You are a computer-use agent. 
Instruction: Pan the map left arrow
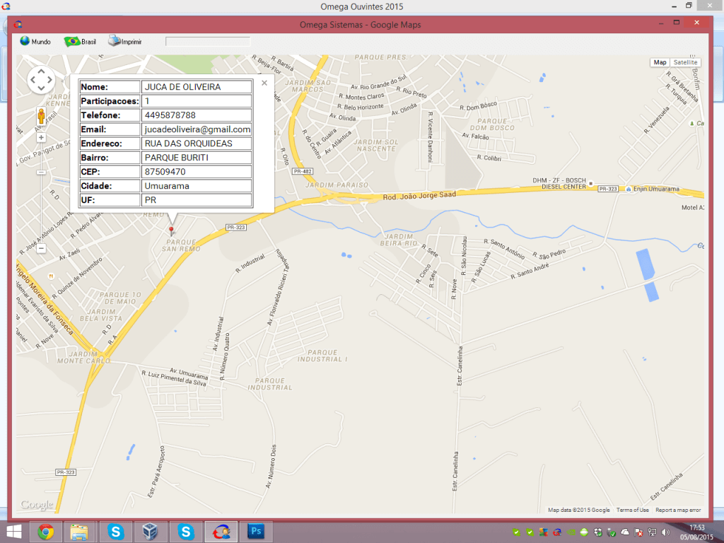coord(33,80)
